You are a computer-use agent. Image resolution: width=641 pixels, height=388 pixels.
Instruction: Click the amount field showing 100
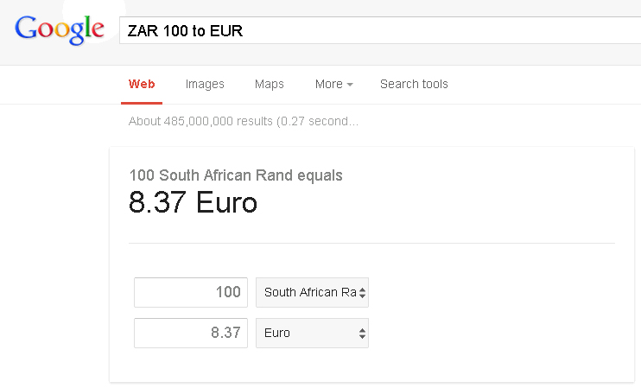pyautogui.click(x=191, y=292)
